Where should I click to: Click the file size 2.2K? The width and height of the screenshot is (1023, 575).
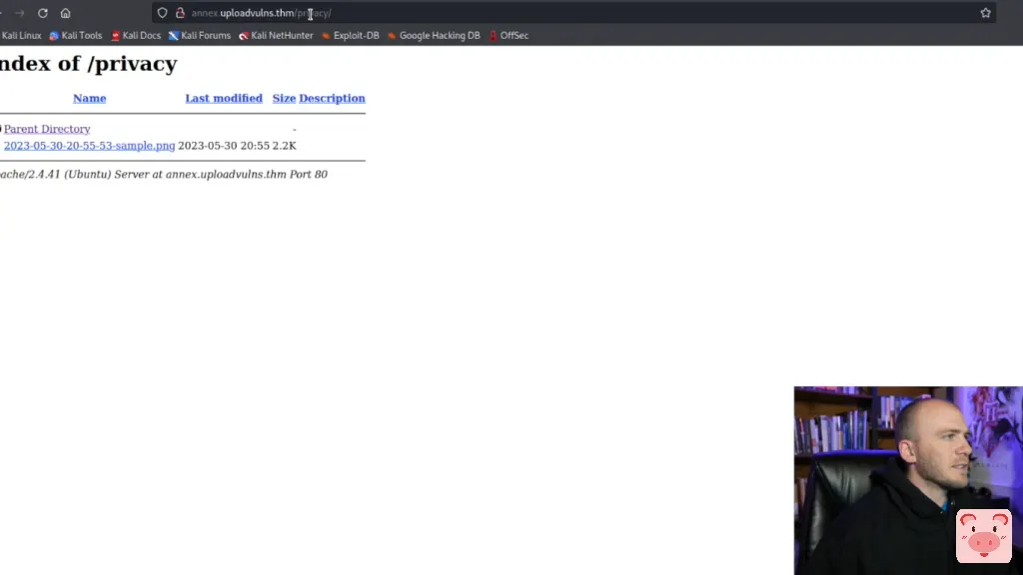pyautogui.click(x=285, y=146)
